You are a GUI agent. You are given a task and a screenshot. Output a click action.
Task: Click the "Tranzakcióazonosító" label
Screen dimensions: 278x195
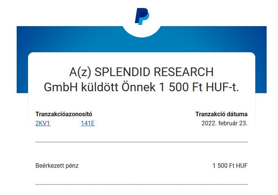64,114
